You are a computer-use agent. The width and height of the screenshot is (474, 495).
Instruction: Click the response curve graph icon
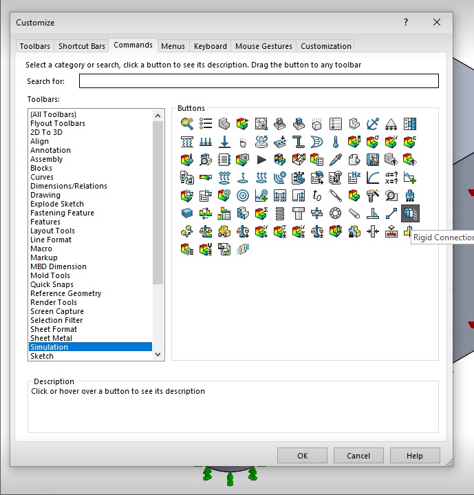point(373,178)
